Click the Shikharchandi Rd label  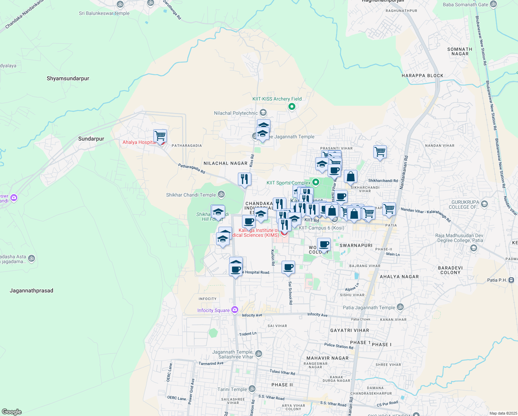pyautogui.click(x=383, y=181)
